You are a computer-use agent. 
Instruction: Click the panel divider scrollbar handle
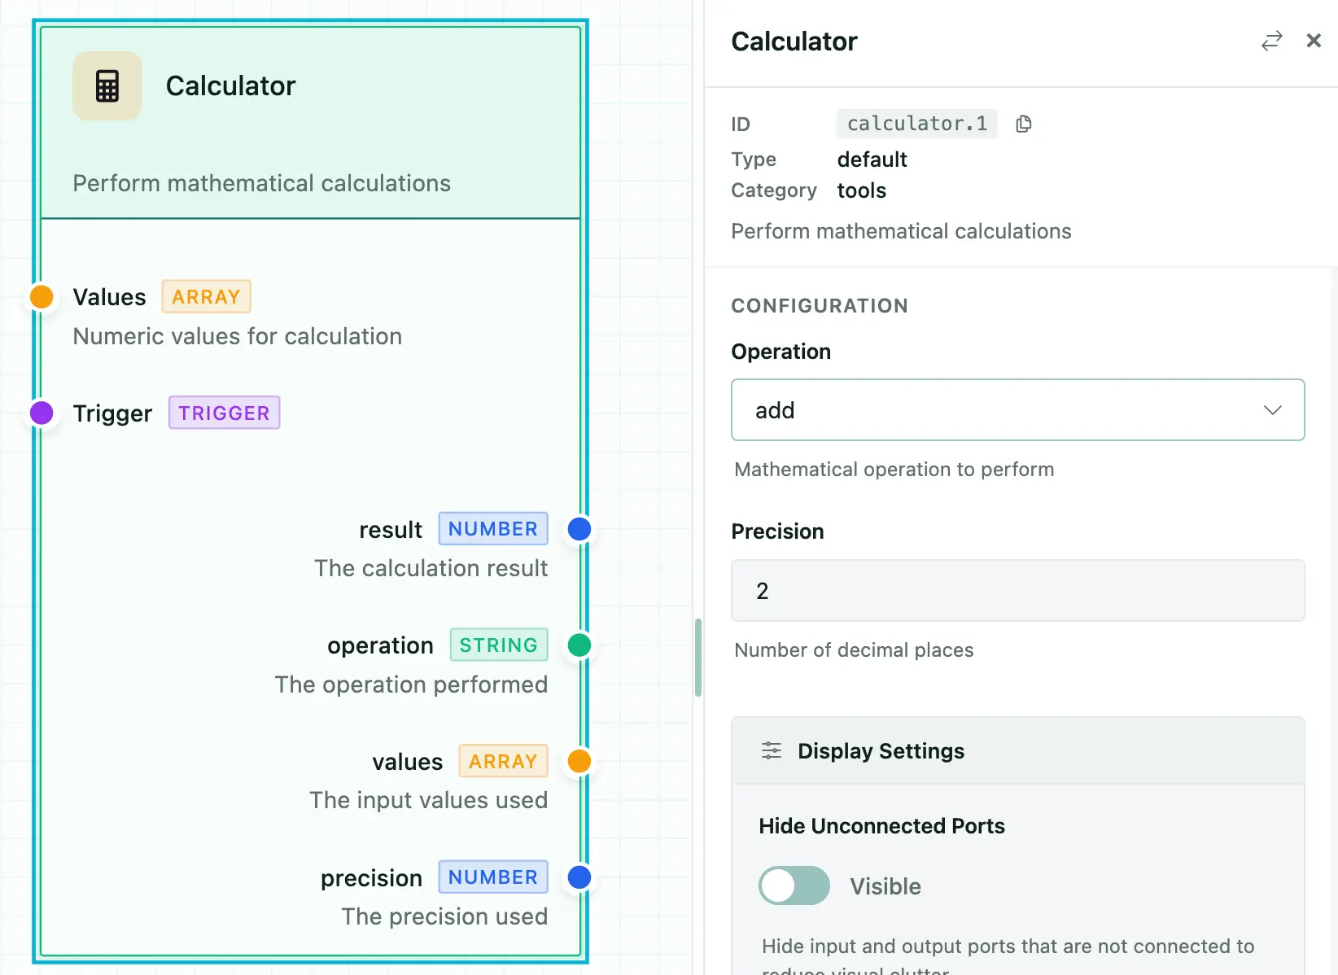(698, 658)
